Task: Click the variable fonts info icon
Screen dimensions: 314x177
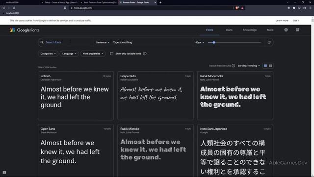Action: (145, 54)
